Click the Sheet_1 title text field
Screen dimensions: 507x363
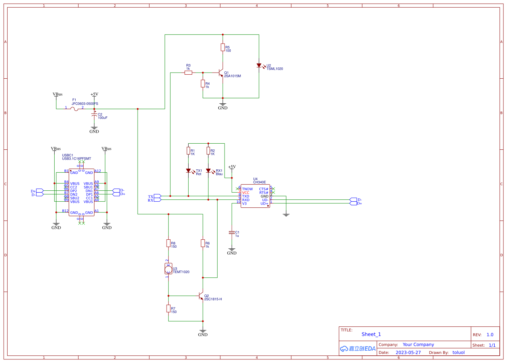pos(371,334)
